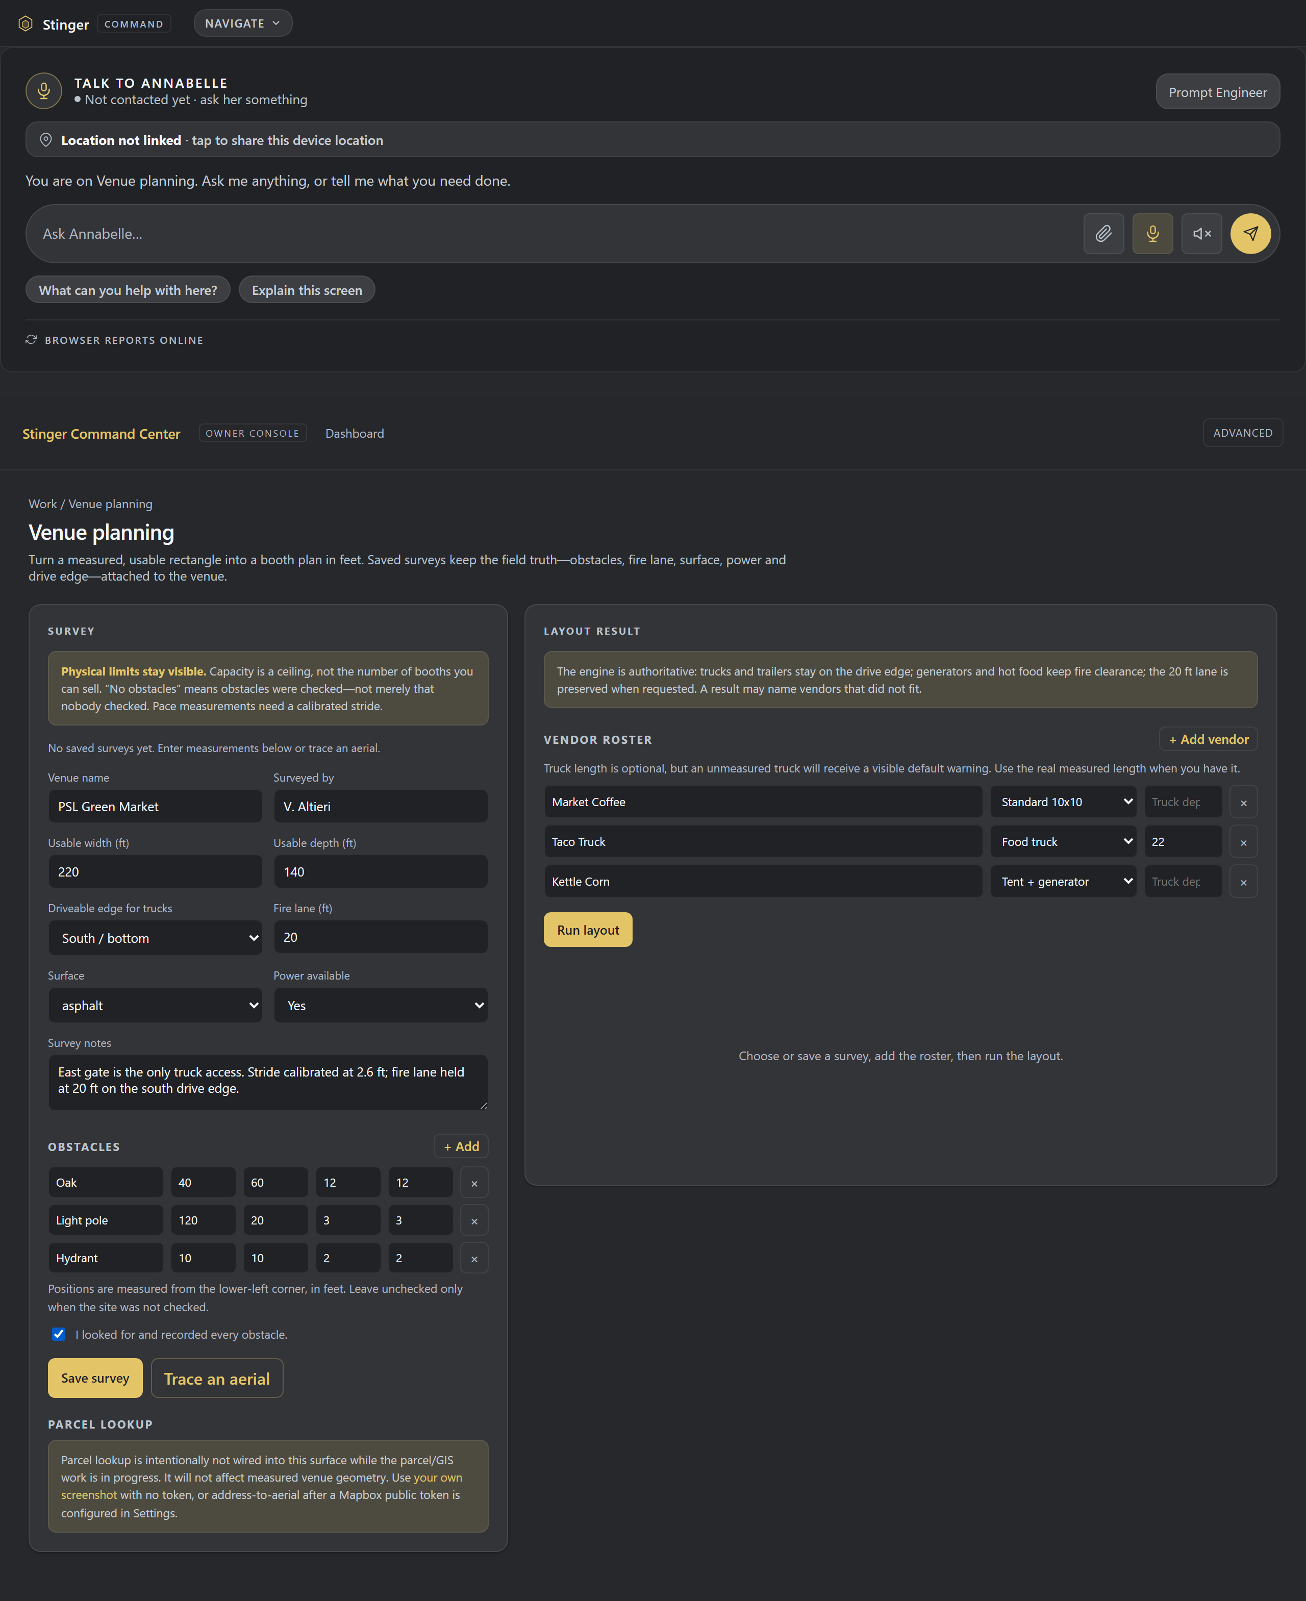Add an obstacle with '+ Add'
Viewport: 1306px width, 1601px height.
[460, 1146]
